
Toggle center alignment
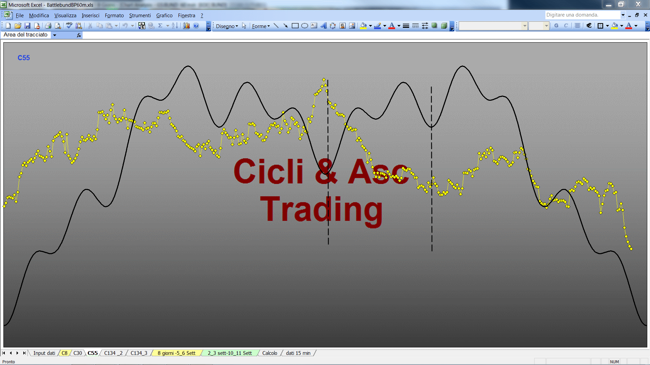578,26
